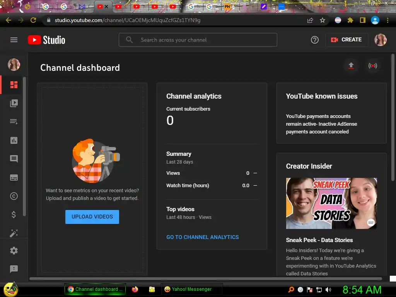Click the orange search icon in system tray
The height and width of the screenshot is (297, 396).
pos(291,290)
